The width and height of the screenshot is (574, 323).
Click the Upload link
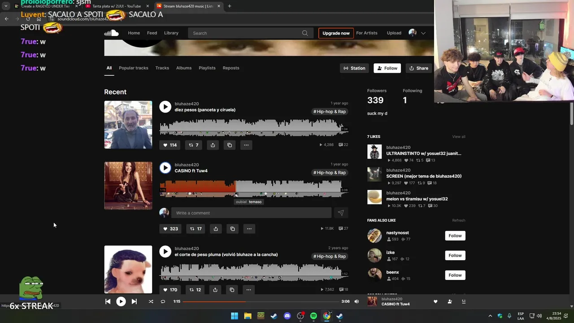pyautogui.click(x=394, y=33)
